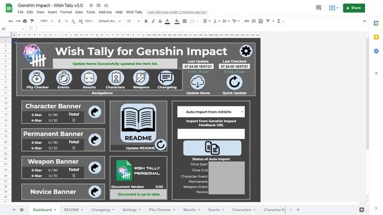Open the fill color picker
This screenshot has height=215, width=383.
coord(177,21)
